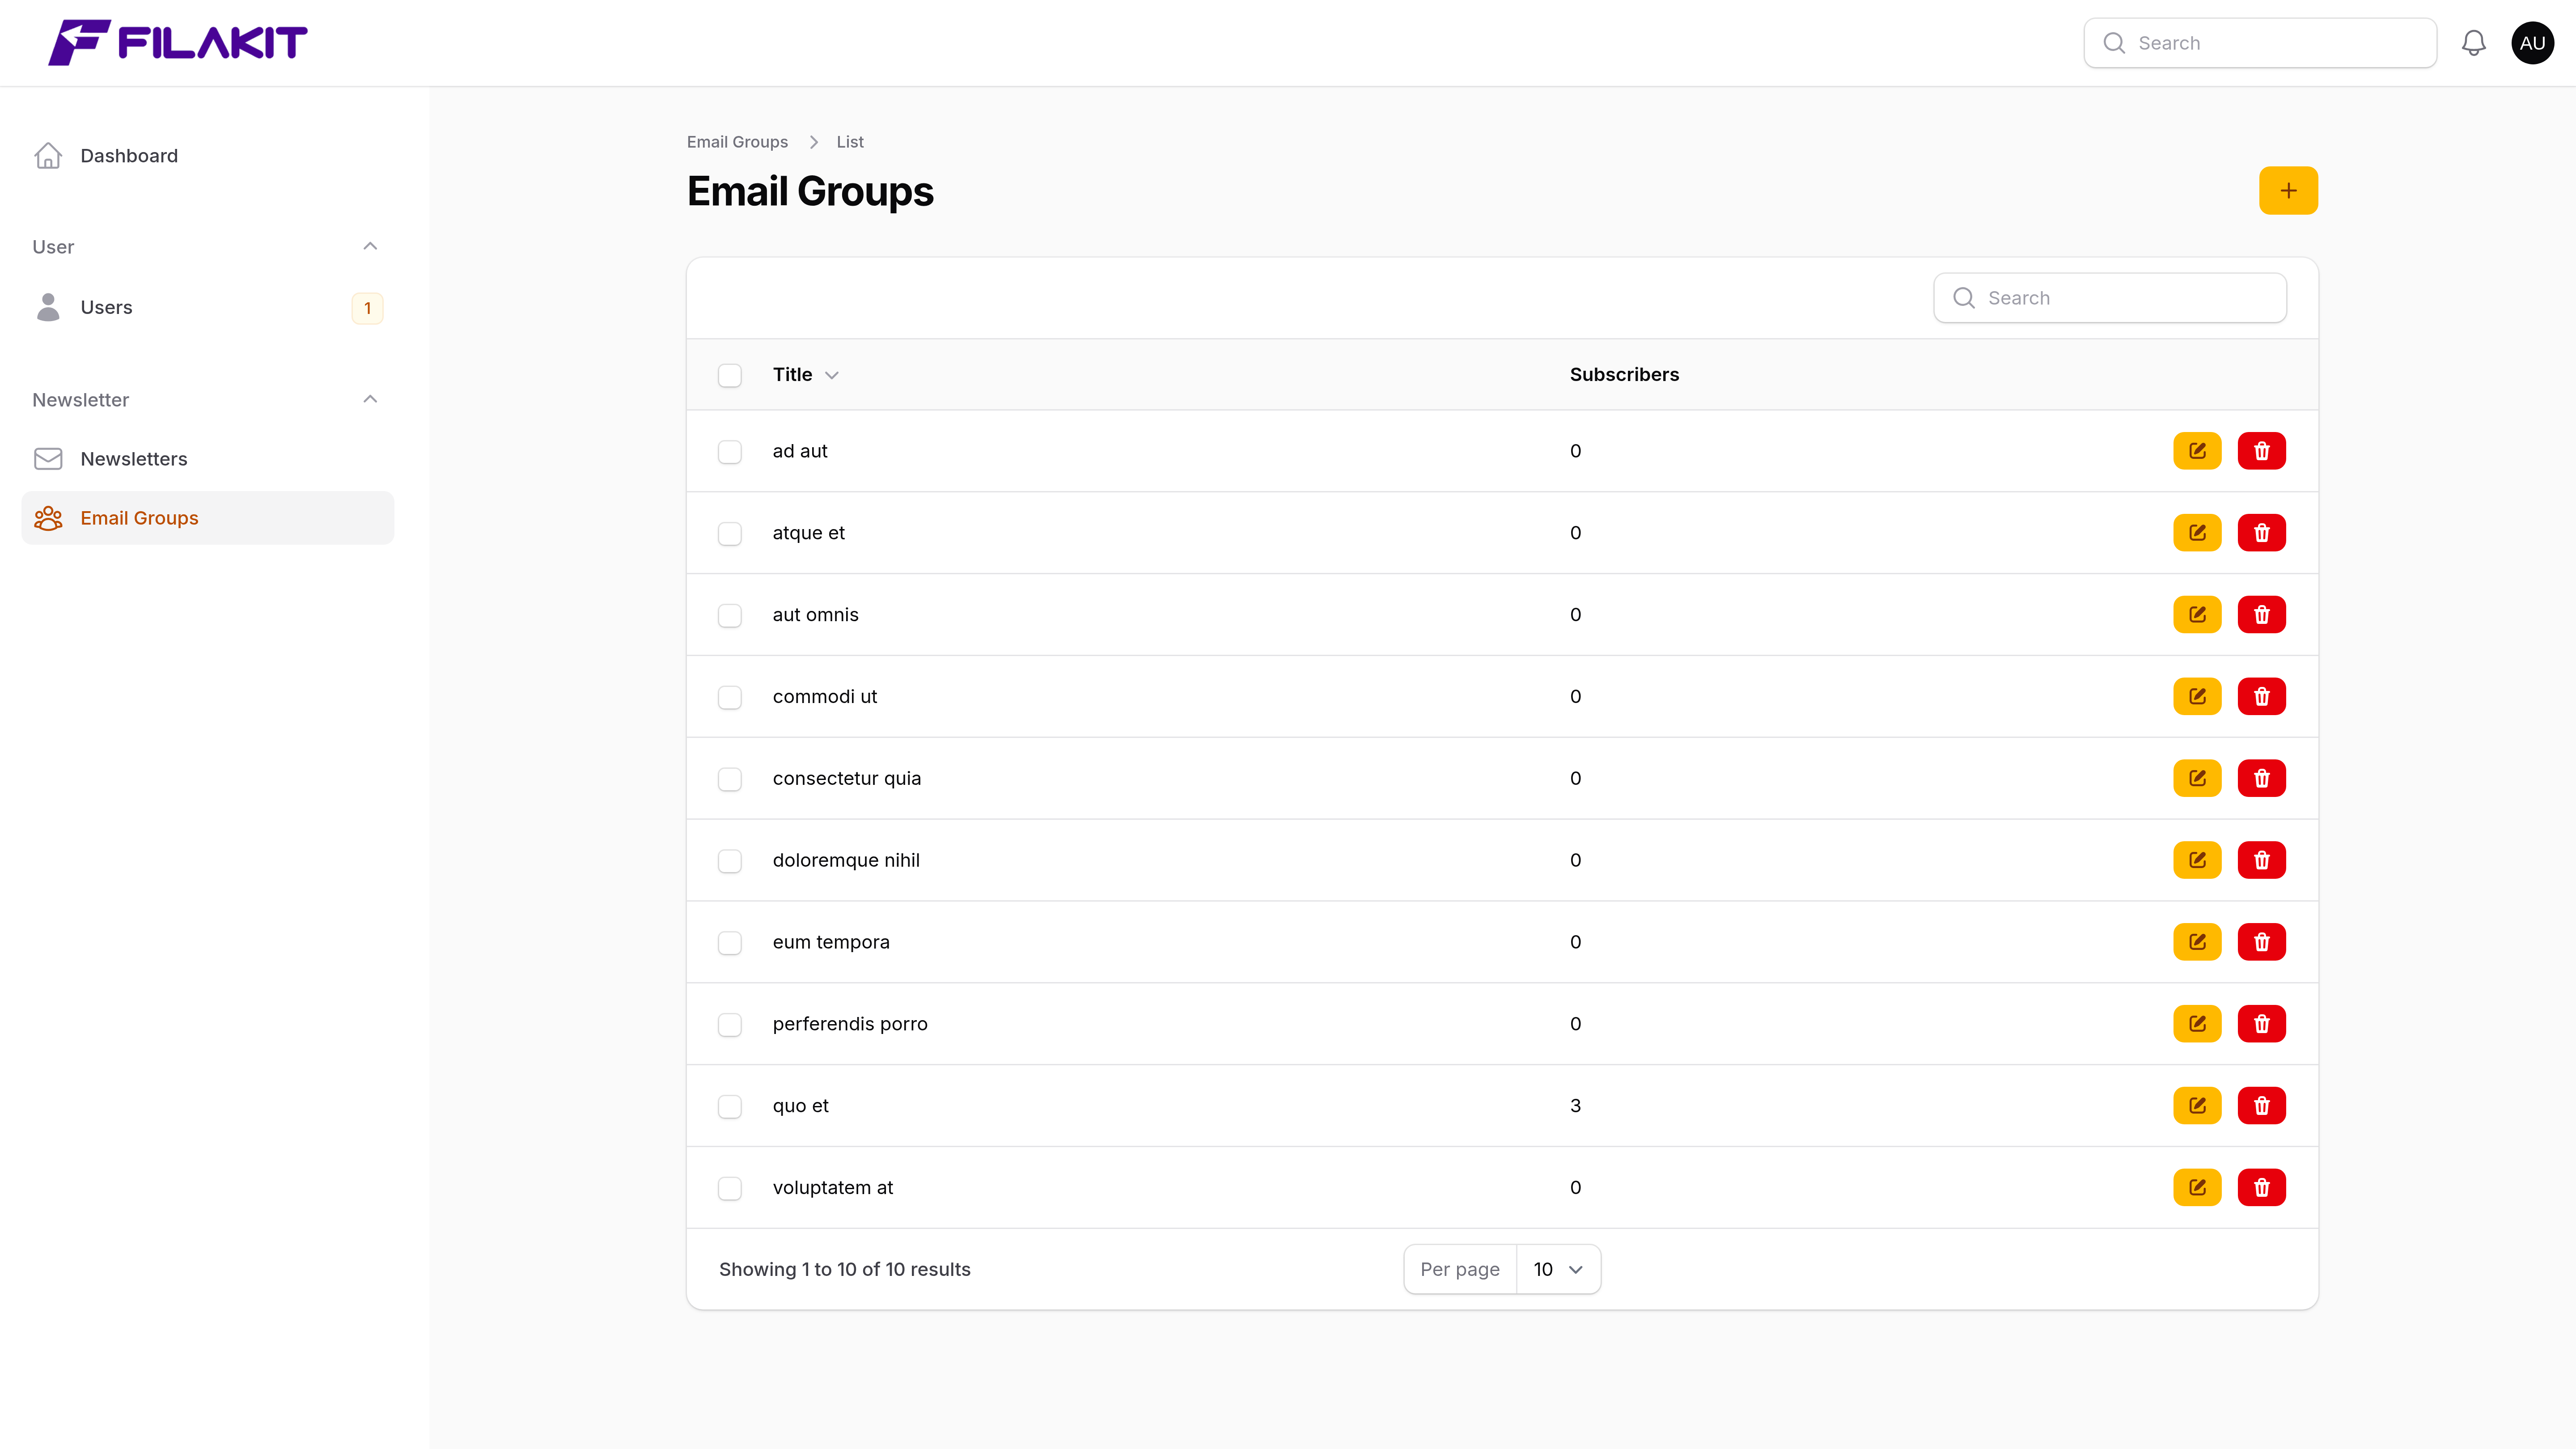2576x1449 pixels.
Task: Click the List breadcrumb item
Action: tap(850, 142)
